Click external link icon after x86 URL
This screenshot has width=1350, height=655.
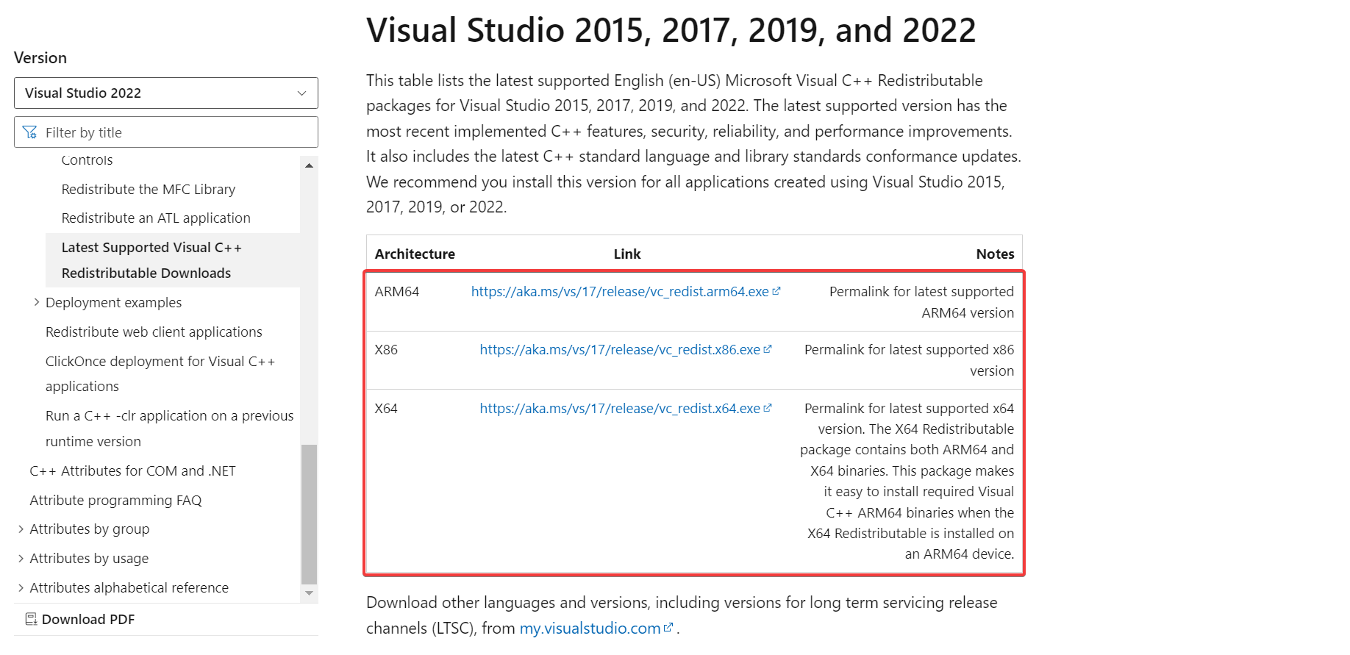tap(768, 349)
